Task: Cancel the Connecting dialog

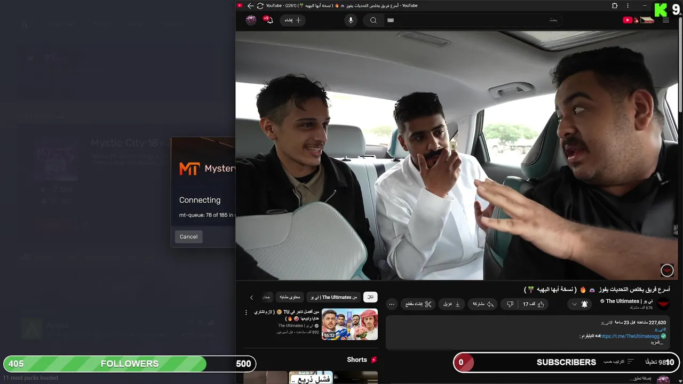Action: point(188,237)
